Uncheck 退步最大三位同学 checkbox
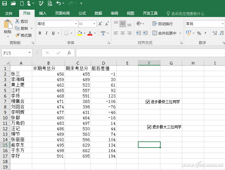This screenshot has width=225, height=170. tap(149, 127)
